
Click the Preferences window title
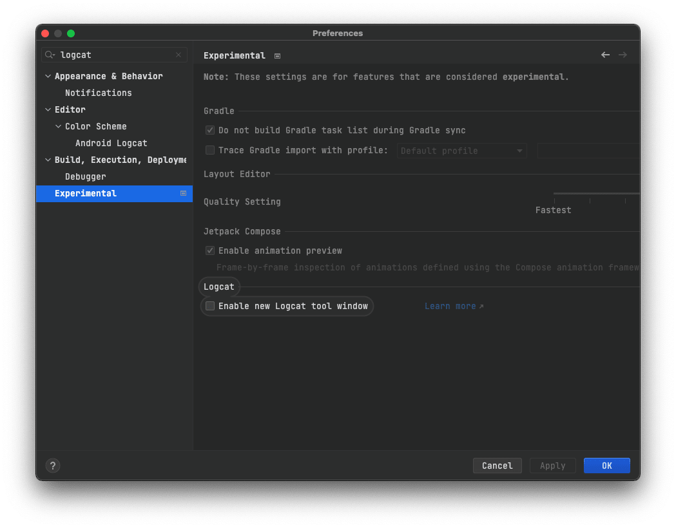(338, 33)
